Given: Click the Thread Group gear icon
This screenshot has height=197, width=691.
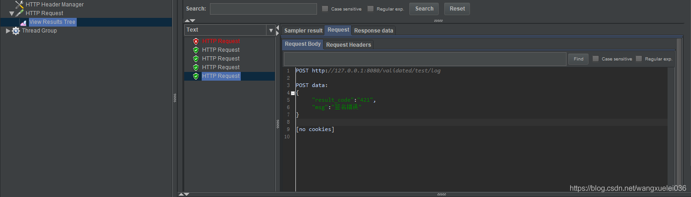Looking at the screenshot, I should tap(16, 31).
